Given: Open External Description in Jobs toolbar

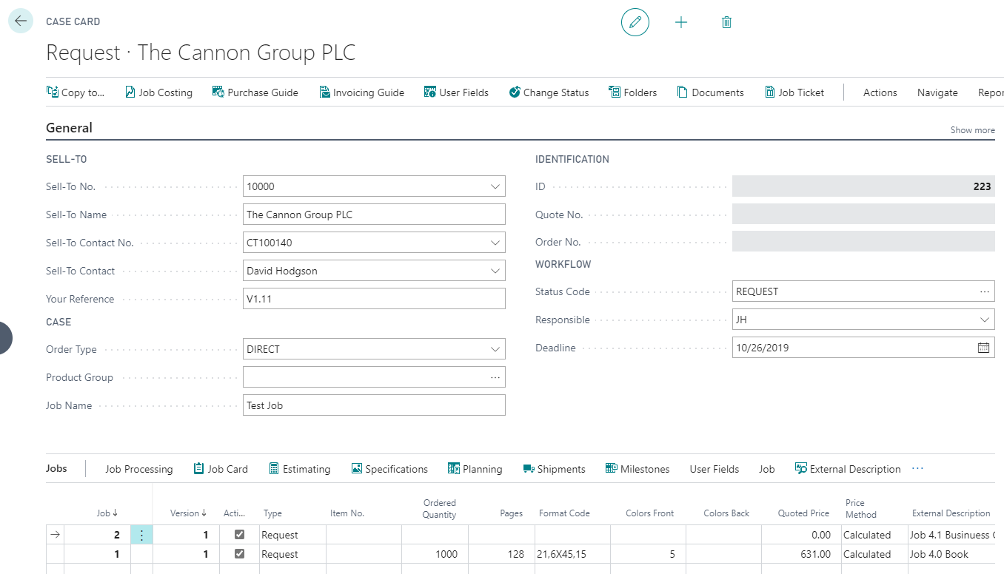Looking at the screenshot, I should point(848,469).
